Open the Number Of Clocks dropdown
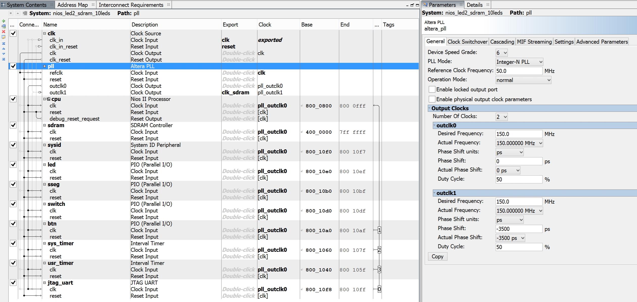The width and height of the screenshot is (637, 302). point(501,117)
